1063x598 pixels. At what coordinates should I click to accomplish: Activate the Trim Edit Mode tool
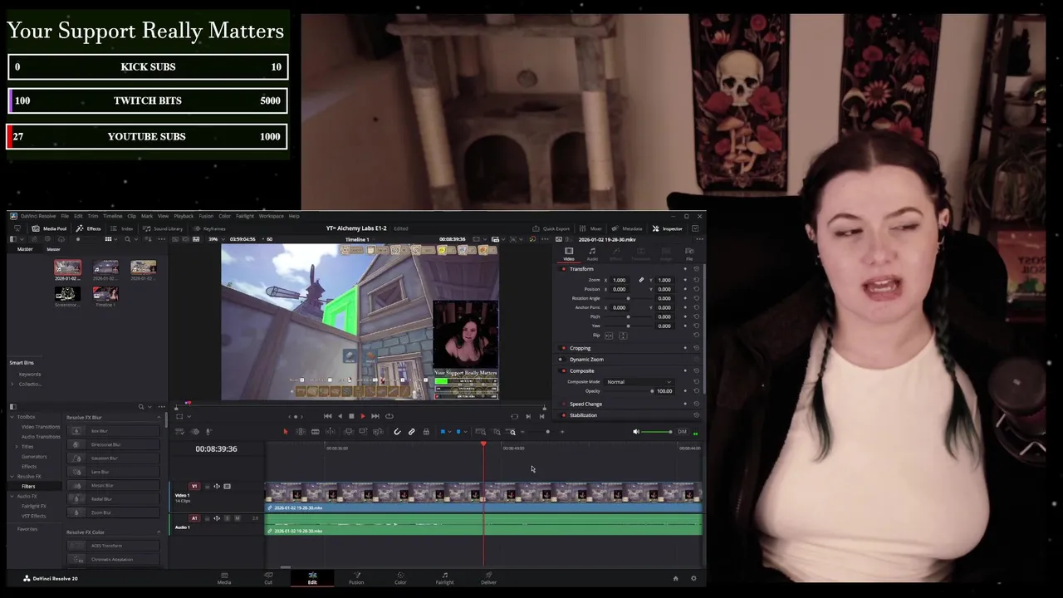[x=300, y=432]
